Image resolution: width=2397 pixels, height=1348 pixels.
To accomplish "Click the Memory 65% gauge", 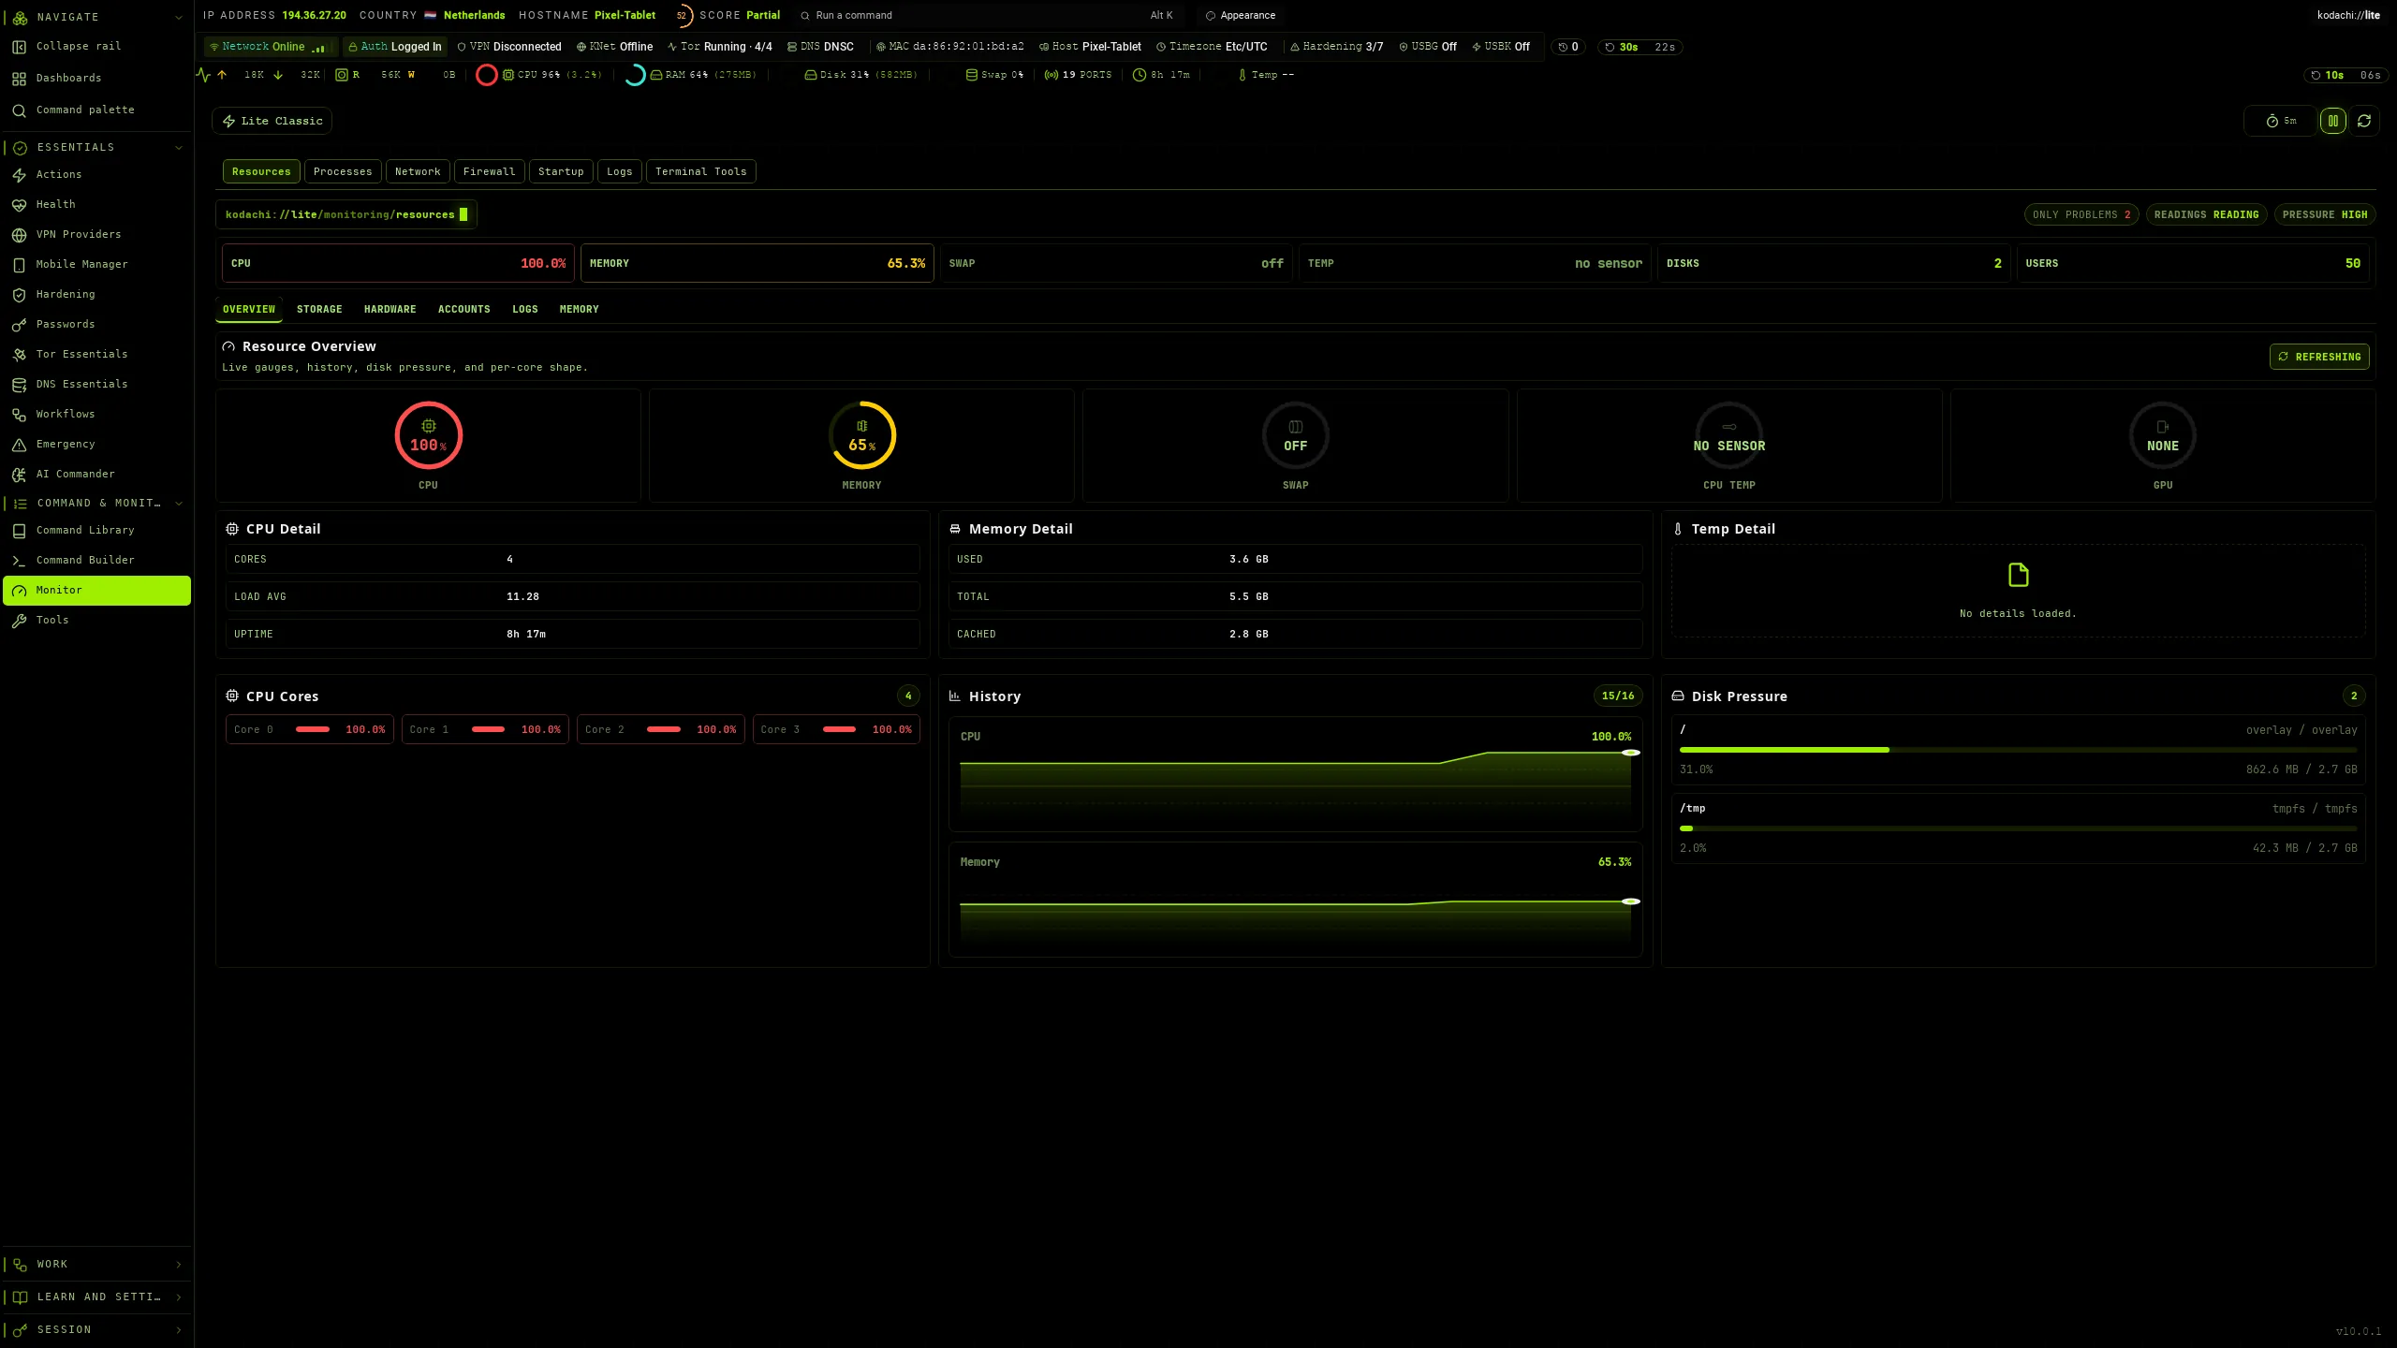I will pos(861,435).
